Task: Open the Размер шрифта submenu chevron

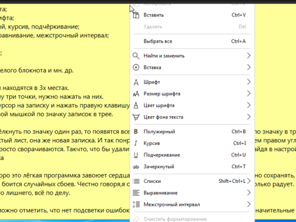Action: (x=249, y=94)
